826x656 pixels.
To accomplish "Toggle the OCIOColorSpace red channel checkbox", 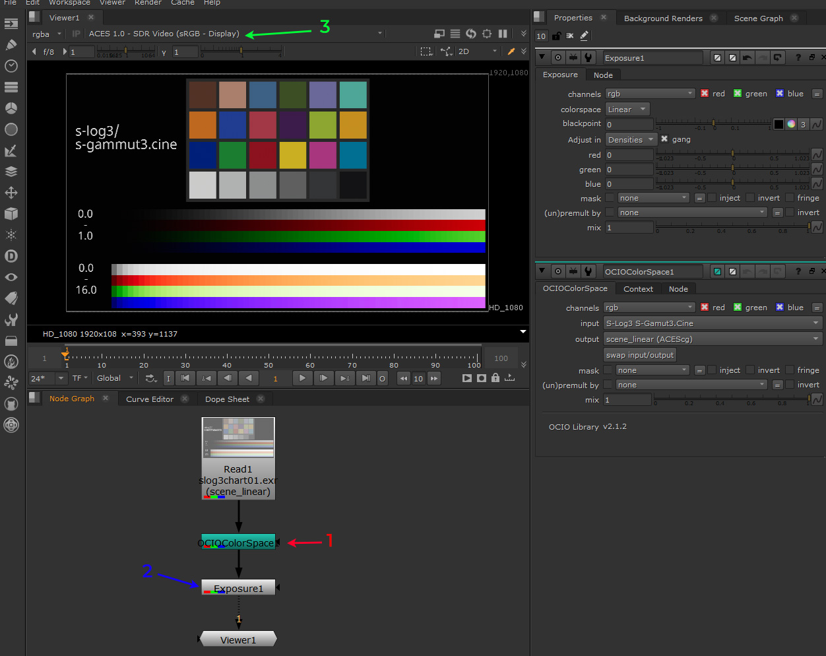I will coord(705,308).
